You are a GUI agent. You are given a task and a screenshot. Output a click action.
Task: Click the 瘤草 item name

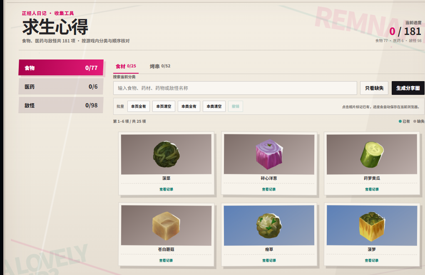point(269,250)
